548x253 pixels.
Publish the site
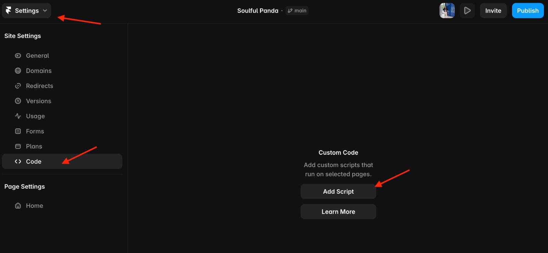tap(528, 11)
